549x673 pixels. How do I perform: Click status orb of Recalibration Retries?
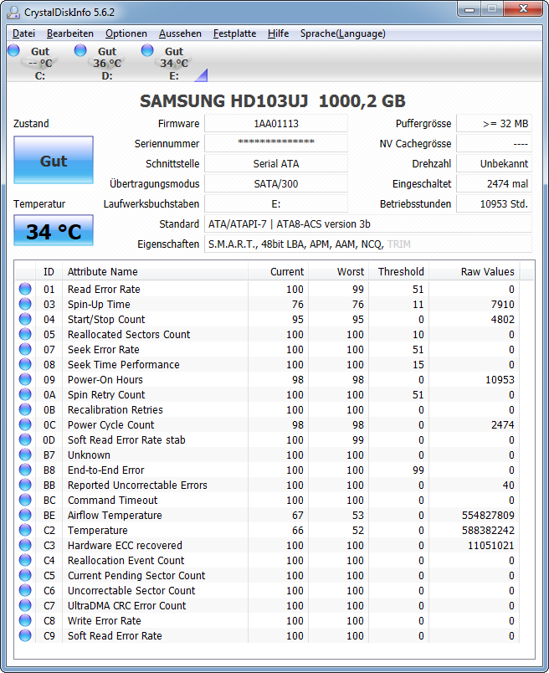click(x=25, y=409)
